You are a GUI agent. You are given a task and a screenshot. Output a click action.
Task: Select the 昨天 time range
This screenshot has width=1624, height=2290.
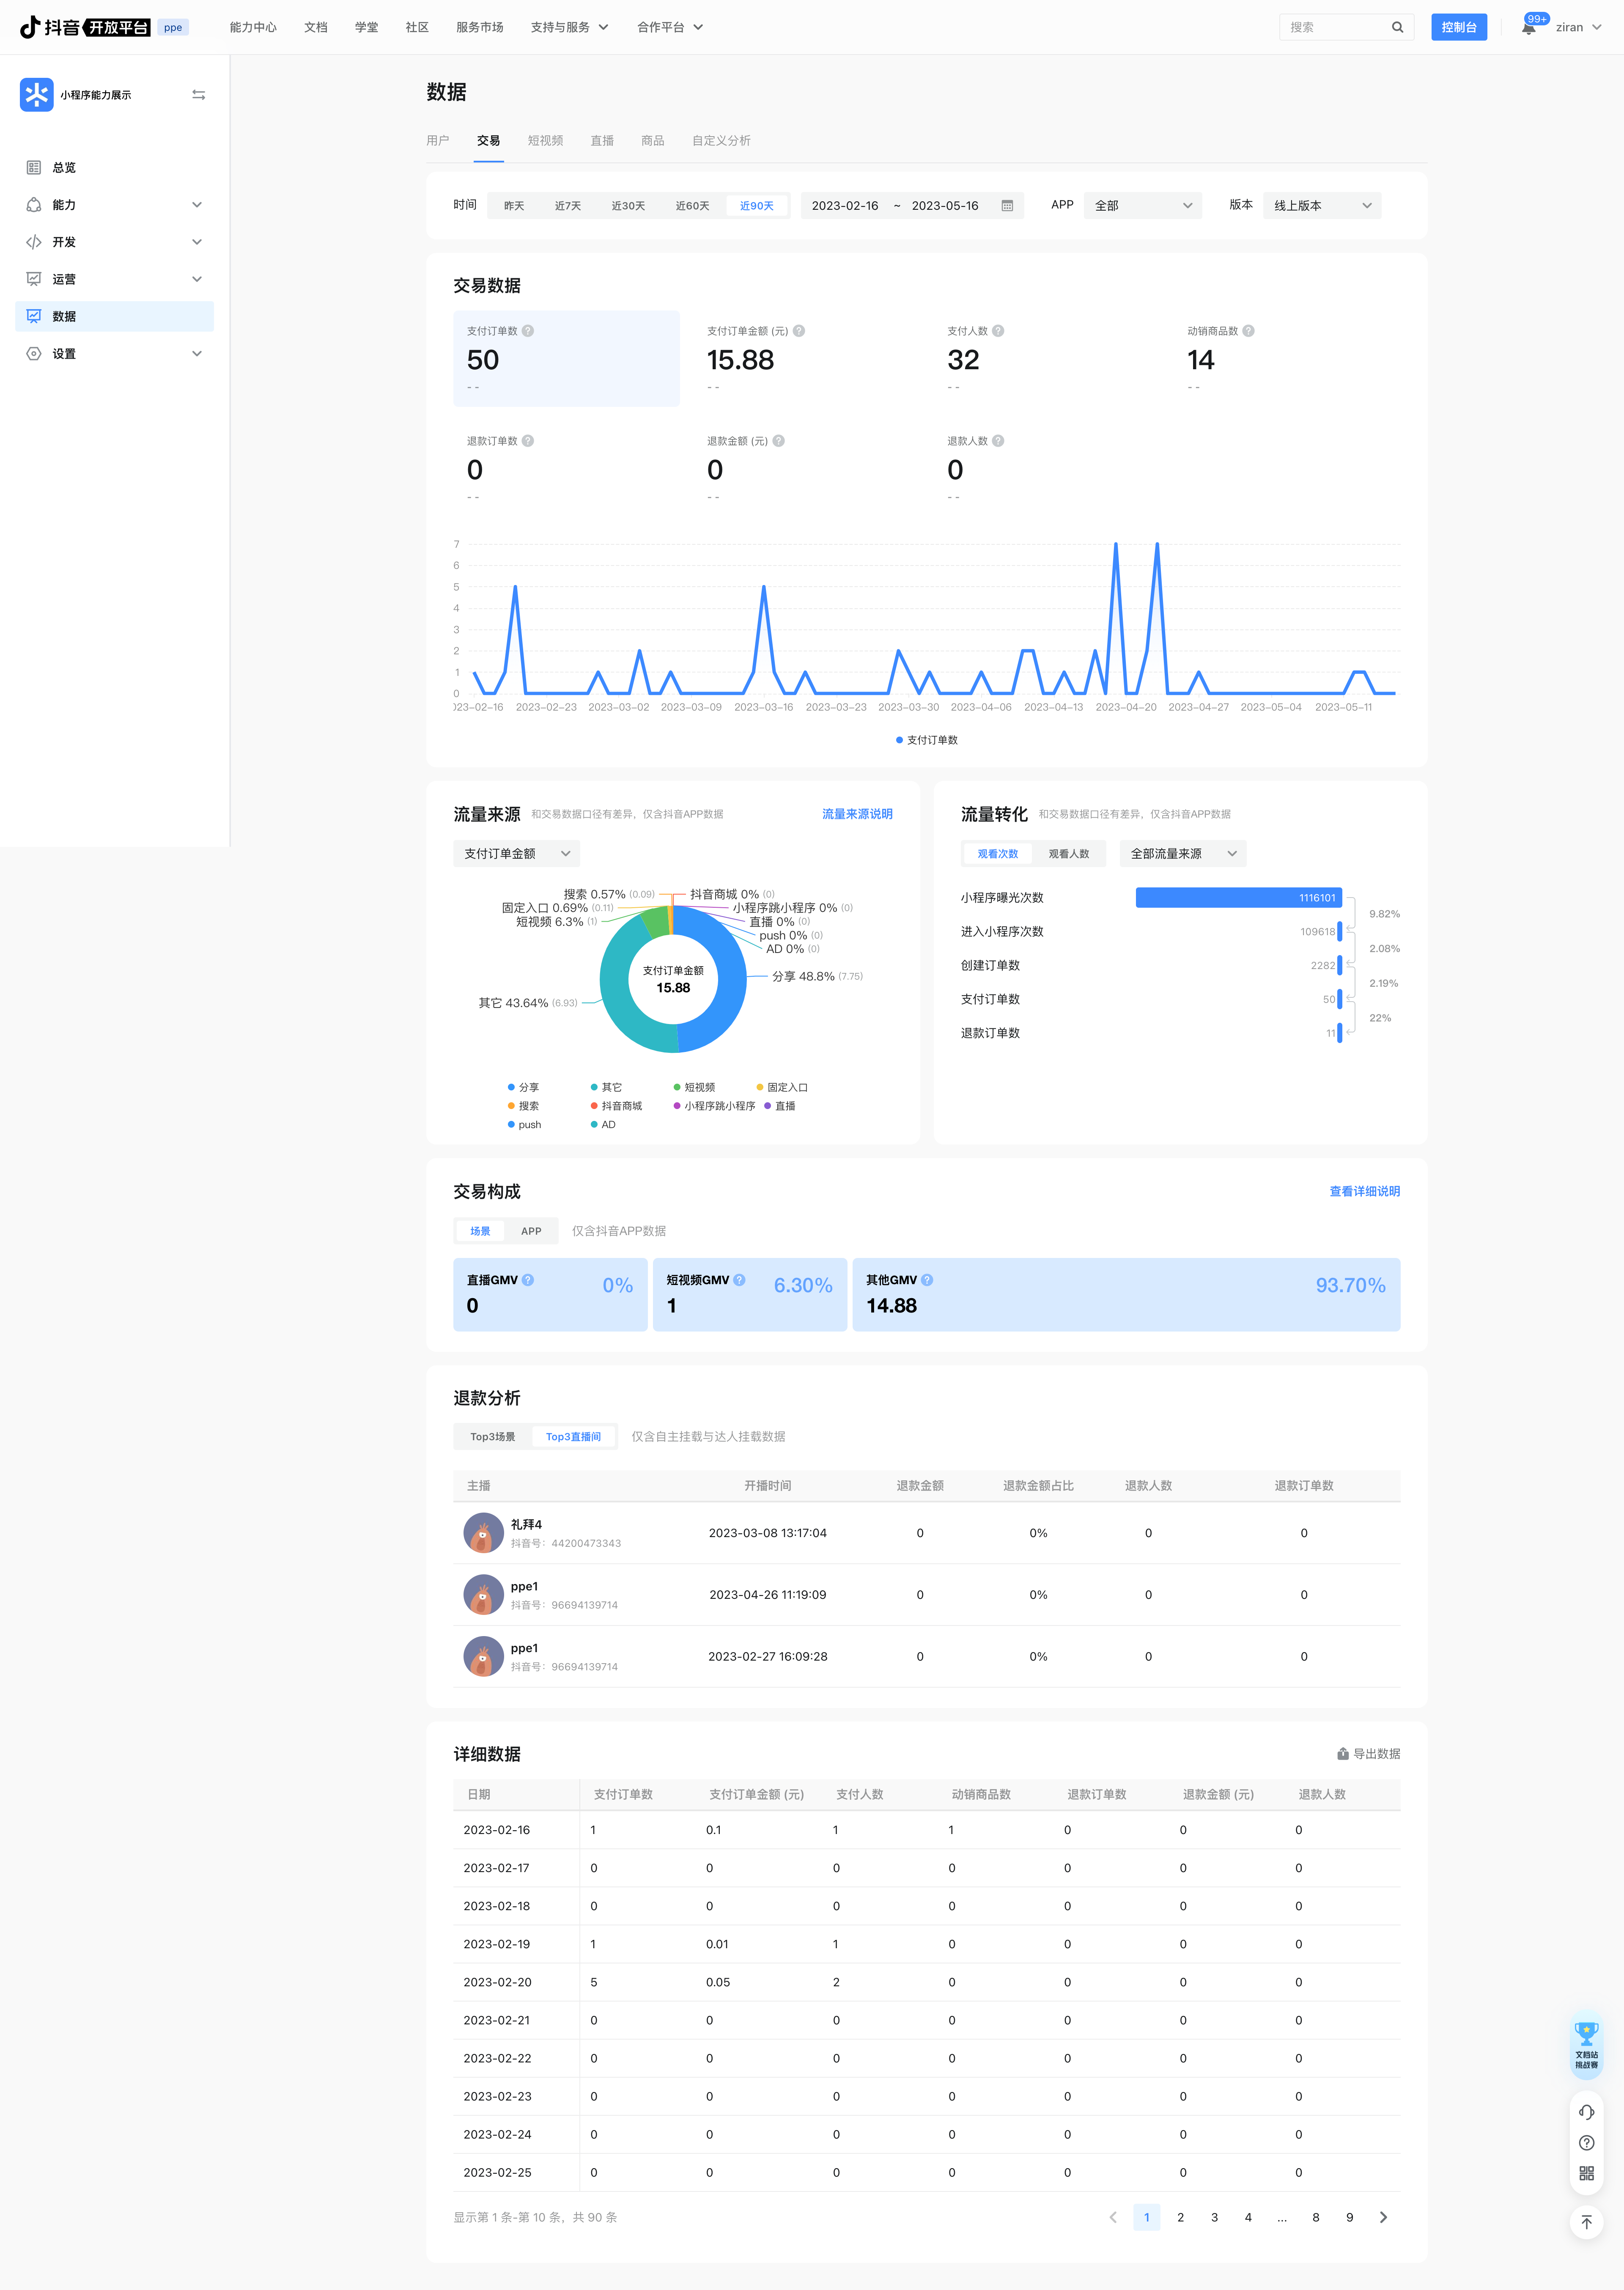pyautogui.click(x=514, y=206)
